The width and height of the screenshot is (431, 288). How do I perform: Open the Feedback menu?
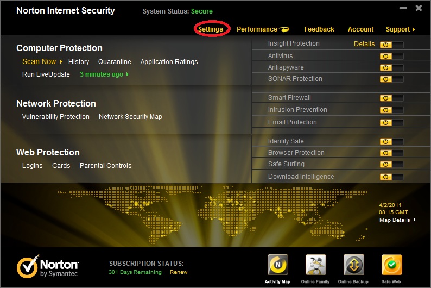[x=319, y=29]
